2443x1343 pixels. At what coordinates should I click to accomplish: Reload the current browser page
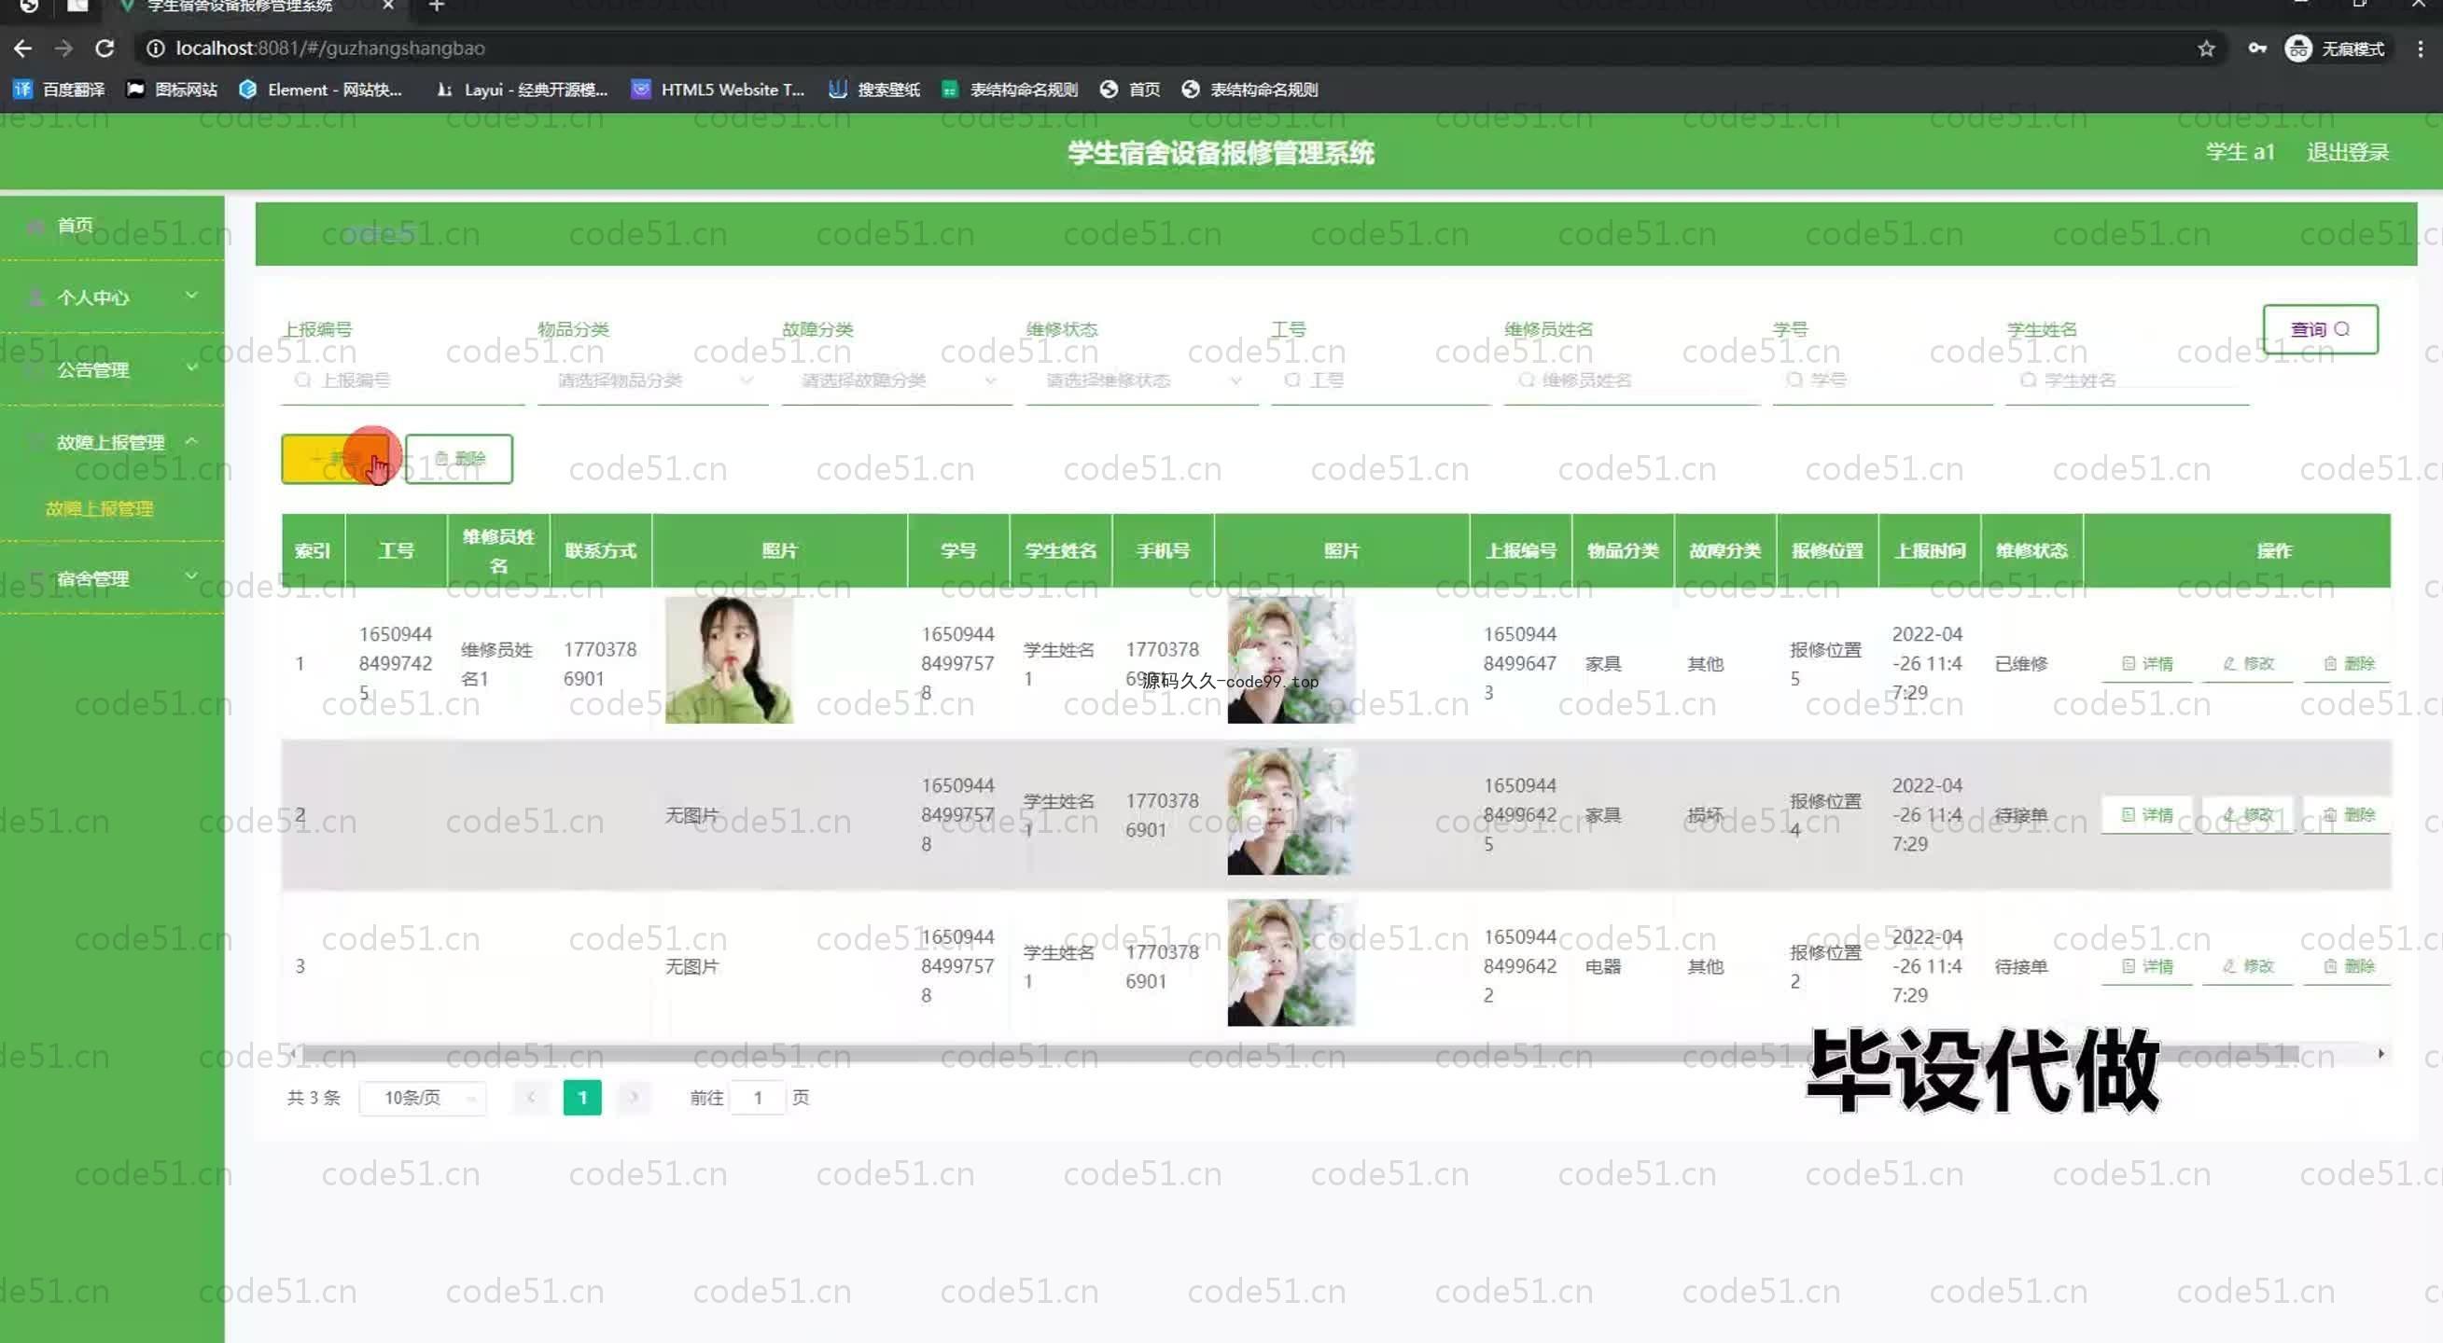[105, 48]
